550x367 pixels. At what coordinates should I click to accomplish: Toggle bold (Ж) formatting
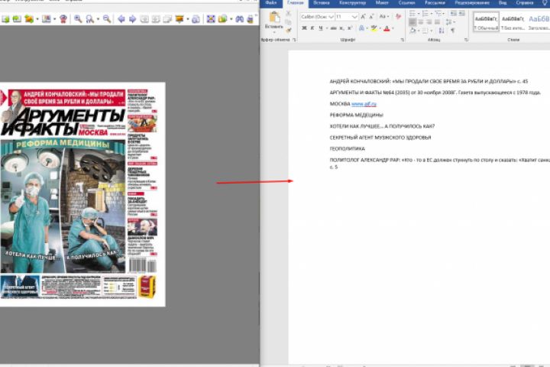[x=304, y=28]
